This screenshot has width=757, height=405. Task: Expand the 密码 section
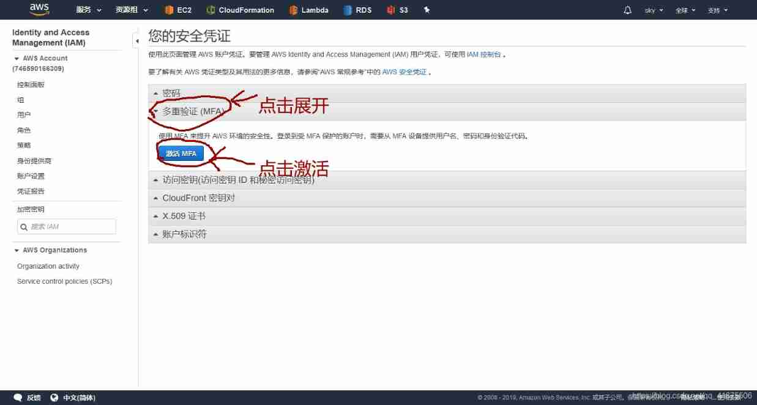point(447,93)
